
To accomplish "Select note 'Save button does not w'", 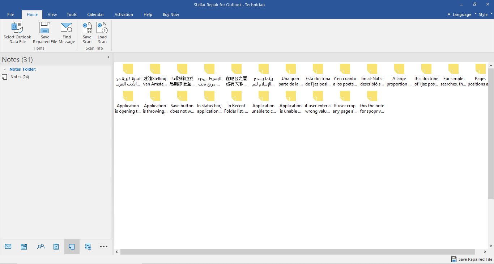I will point(182,102).
